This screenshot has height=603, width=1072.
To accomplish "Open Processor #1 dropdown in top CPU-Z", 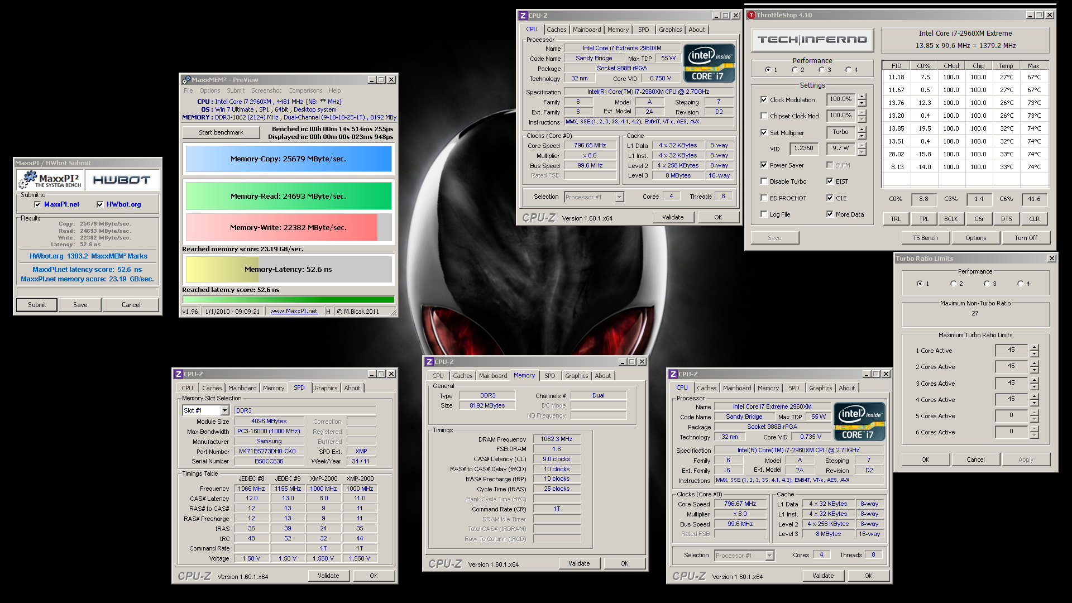I will pyautogui.click(x=619, y=197).
